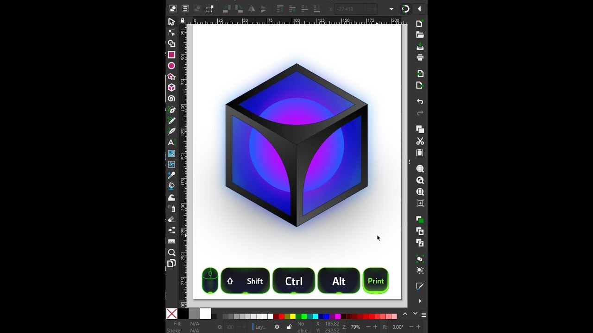Open the Export dialog
Image resolution: width=593 pixels, height=333 pixels.
point(420,85)
